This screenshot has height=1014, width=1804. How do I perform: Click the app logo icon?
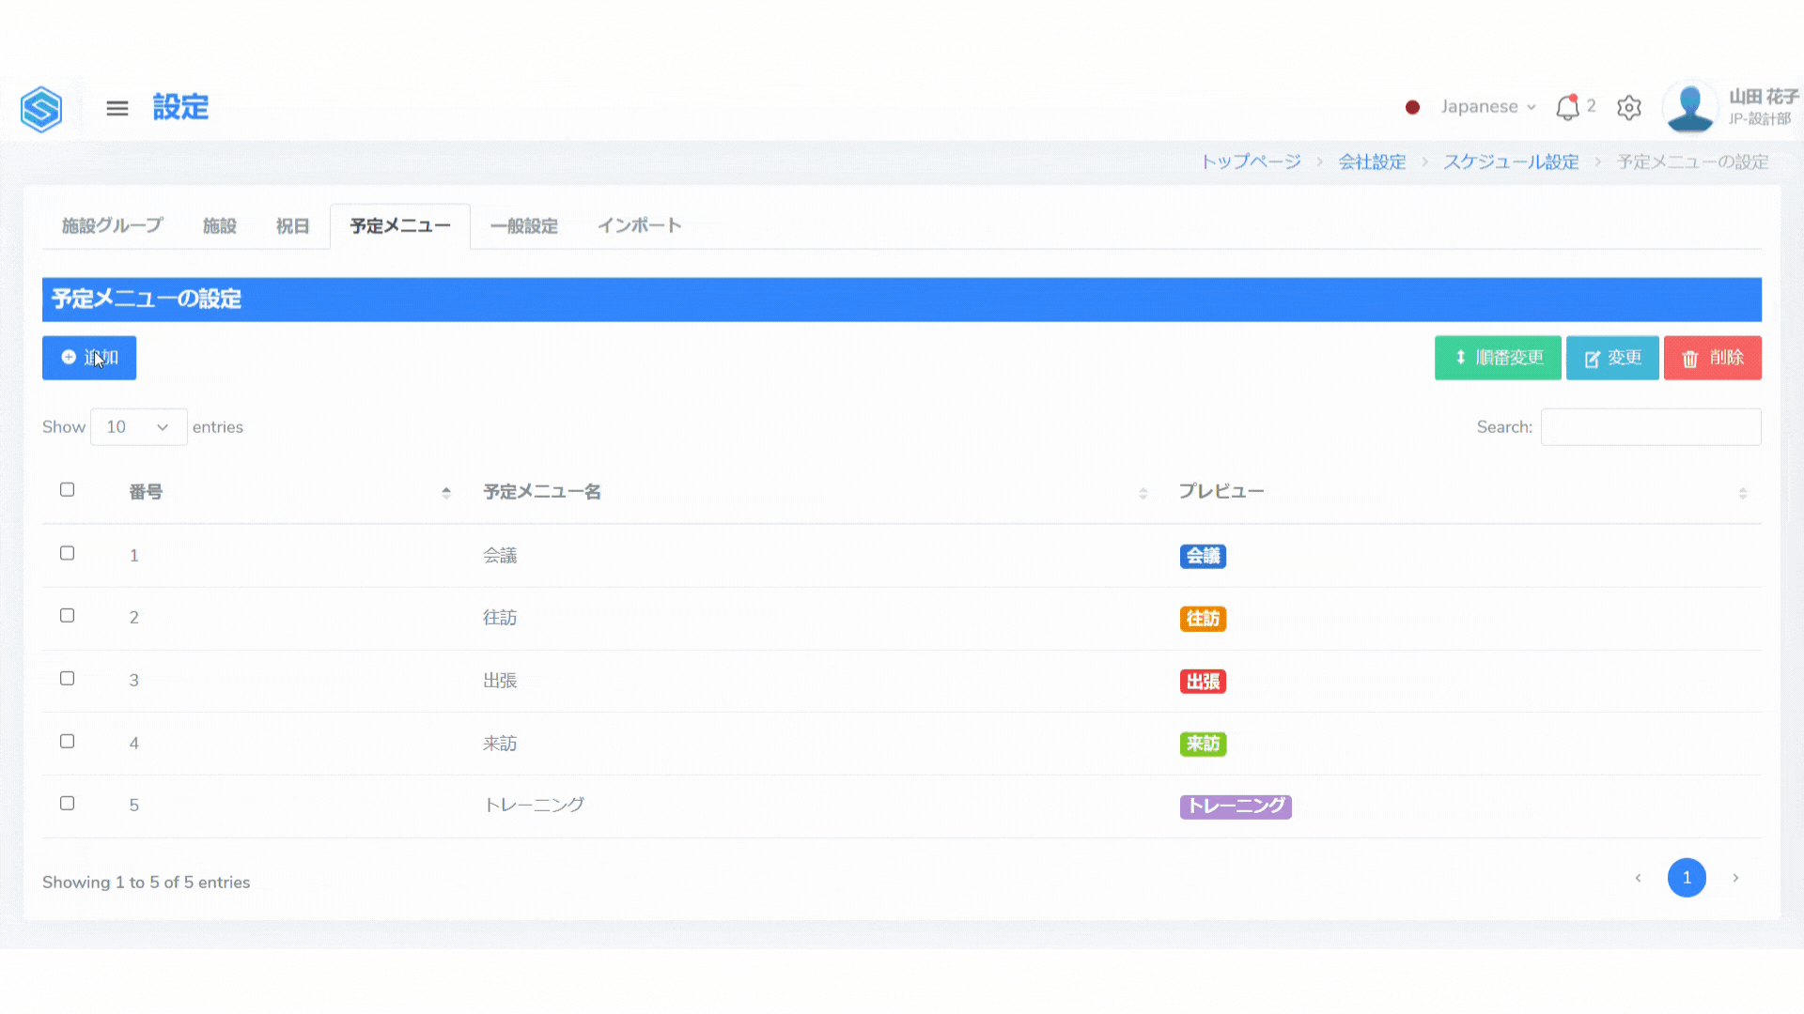[41, 109]
